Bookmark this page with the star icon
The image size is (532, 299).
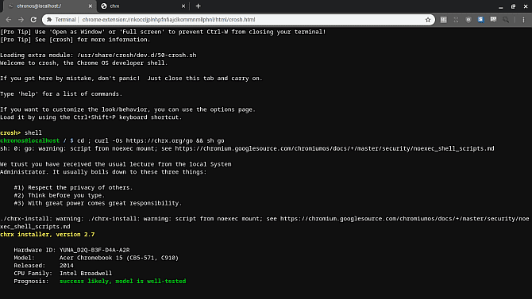(x=428, y=20)
